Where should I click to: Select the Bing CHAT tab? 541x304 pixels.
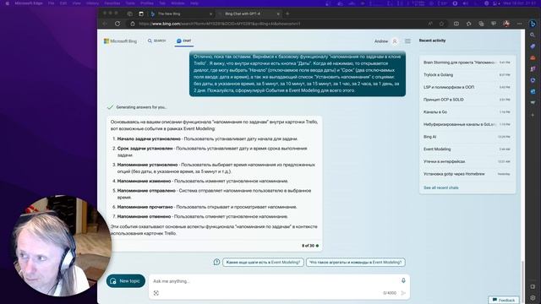pos(184,41)
